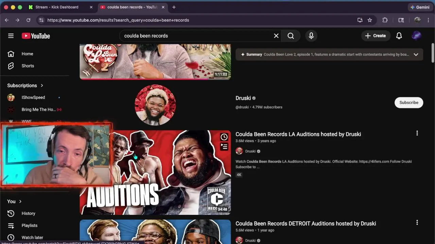This screenshot has height=244, width=435.
Task: Open the notifications bell
Action: point(399,36)
